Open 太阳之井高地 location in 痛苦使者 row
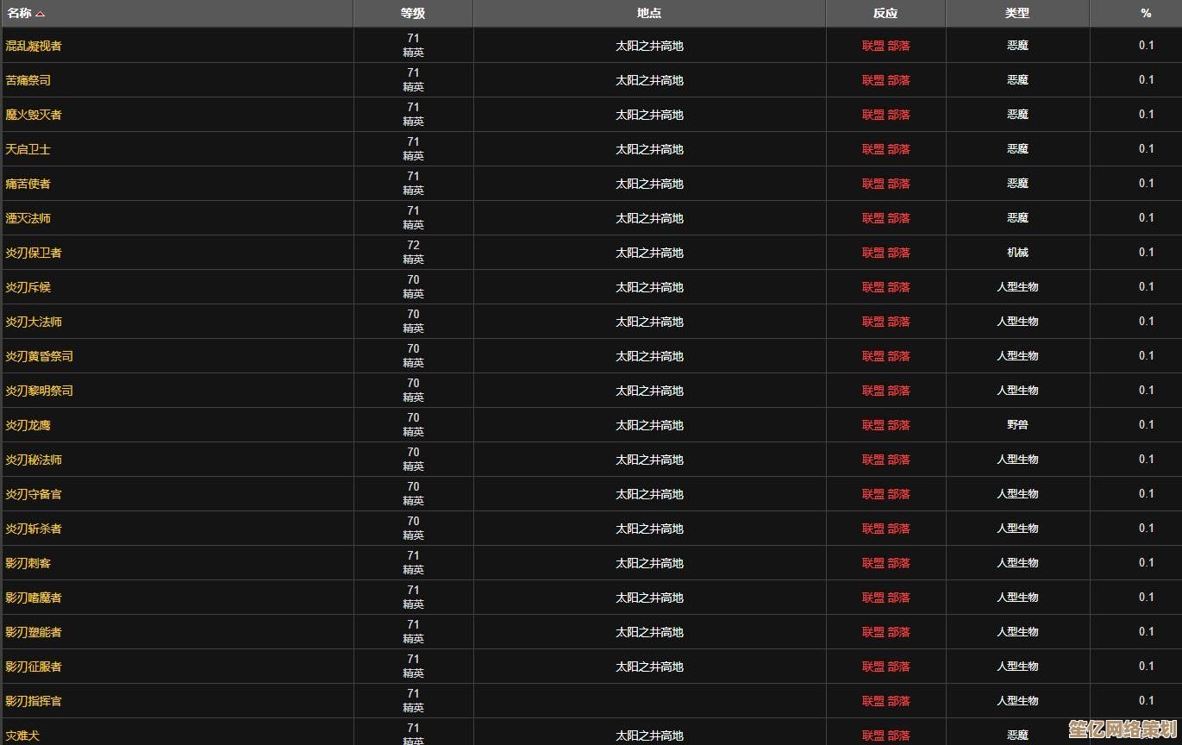The image size is (1182, 745). coord(649,184)
